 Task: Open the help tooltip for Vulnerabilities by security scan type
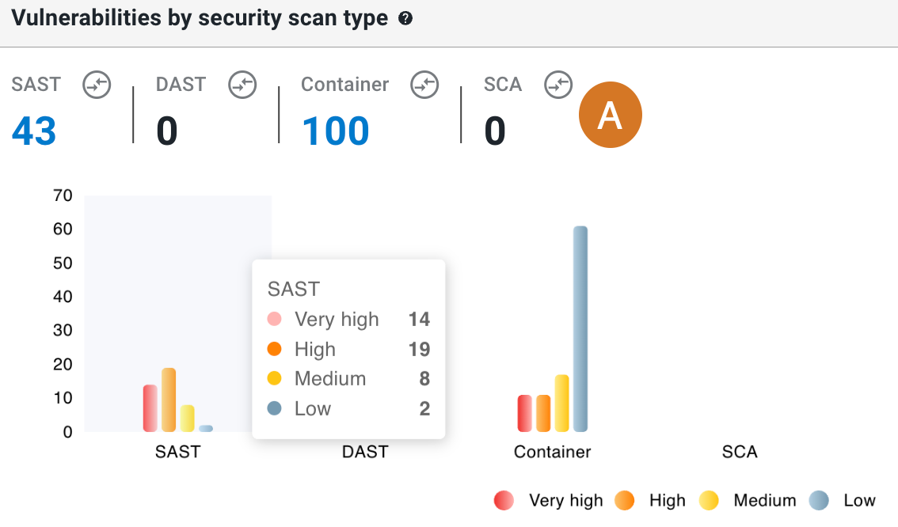click(405, 17)
